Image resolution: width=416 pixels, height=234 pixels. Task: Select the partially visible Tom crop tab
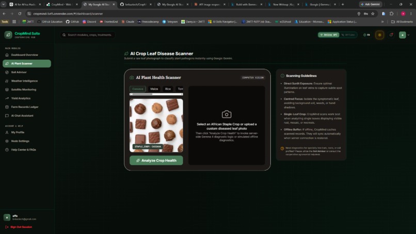pyautogui.click(x=180, y=89)
